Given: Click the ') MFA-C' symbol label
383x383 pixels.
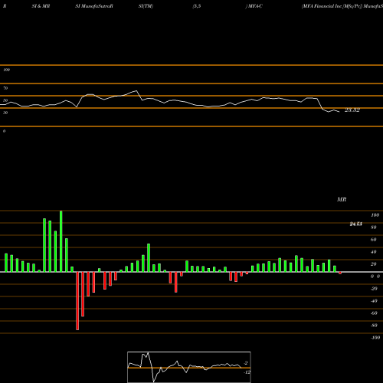Looking at the screenshot, I should 254,6.
